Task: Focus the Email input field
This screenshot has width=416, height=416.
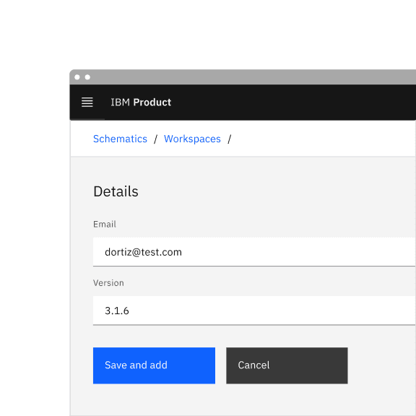Action: 254,252
